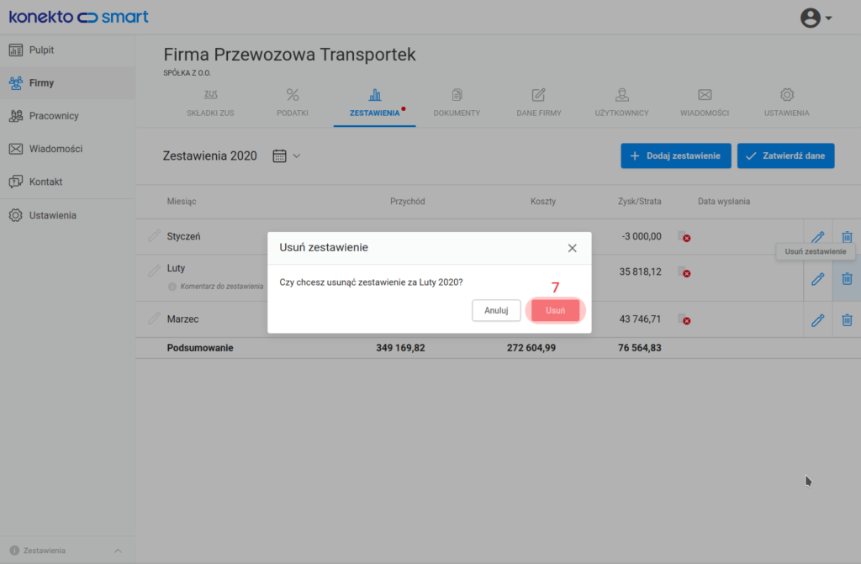This screenshot has width=861, height=564.
Task: Expand the year dropdown chevron
Action: tap(297, 156)
